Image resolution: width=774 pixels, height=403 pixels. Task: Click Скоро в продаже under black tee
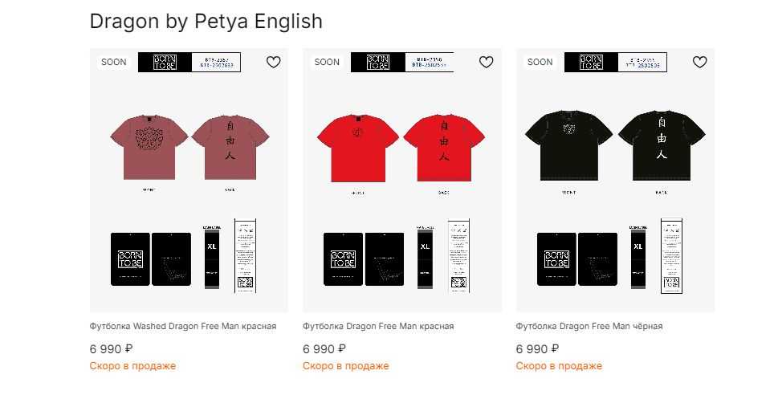click(560, 366)
